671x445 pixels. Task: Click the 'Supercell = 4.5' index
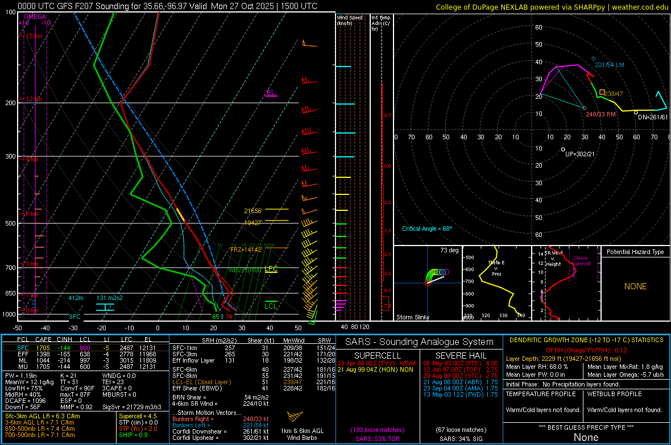tap(138, 417)
